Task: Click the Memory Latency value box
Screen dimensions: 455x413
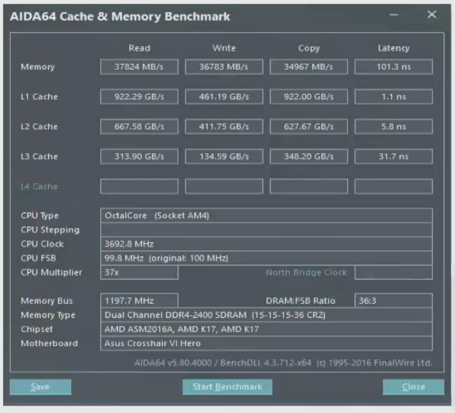Action: (x=393, y=67)
